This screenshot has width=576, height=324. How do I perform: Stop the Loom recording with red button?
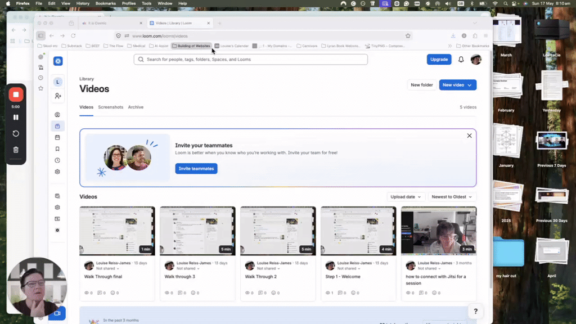16,94
